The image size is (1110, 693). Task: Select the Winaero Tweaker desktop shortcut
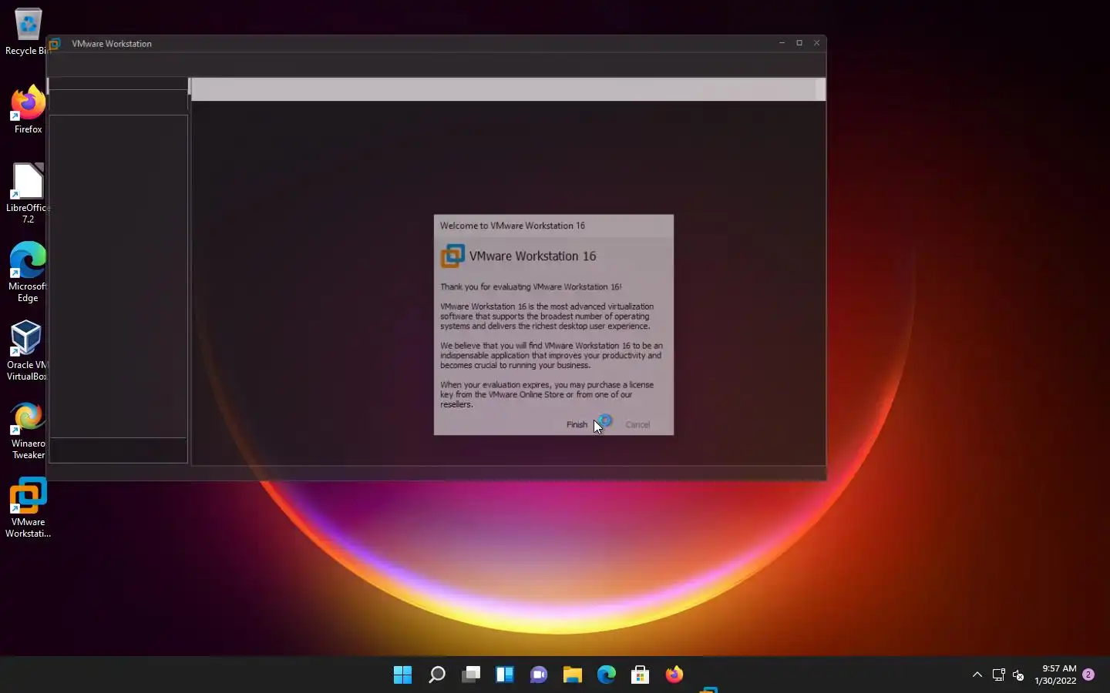pos(28,430)
